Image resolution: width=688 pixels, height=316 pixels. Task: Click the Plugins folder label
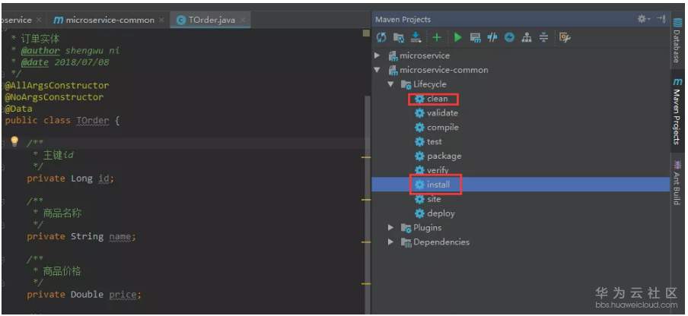428,228
